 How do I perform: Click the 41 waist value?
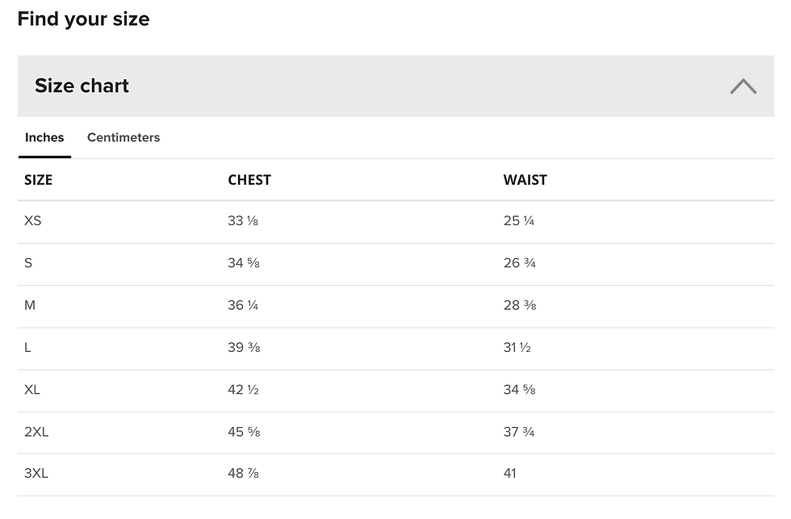pyautogui.click(x=509, y=474)
